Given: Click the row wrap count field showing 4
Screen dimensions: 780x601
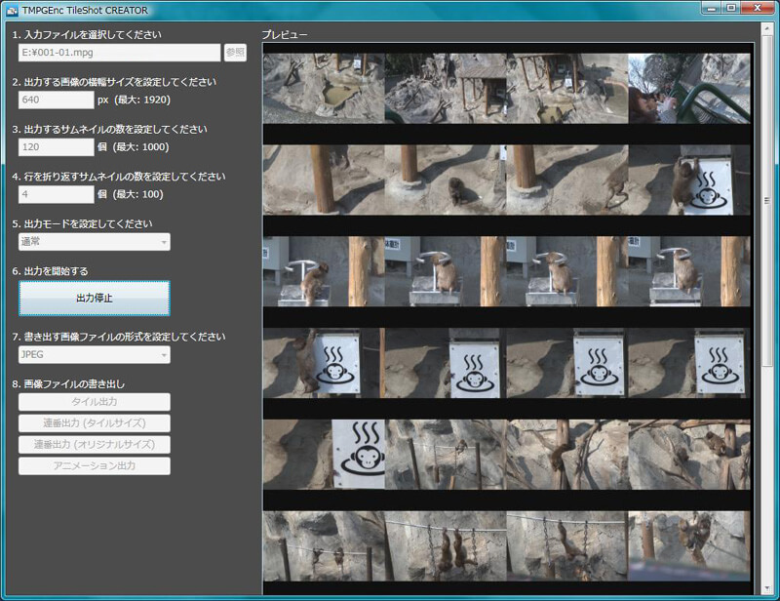Looking at the screenshot, I should (56, 194).
